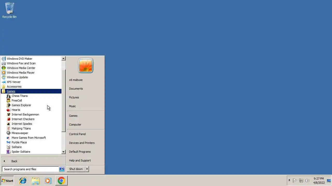The image size is (332, 186).
Task: Click the More Games from Microsoft icon
Action: pyautogui.click(x=9, y=138)
